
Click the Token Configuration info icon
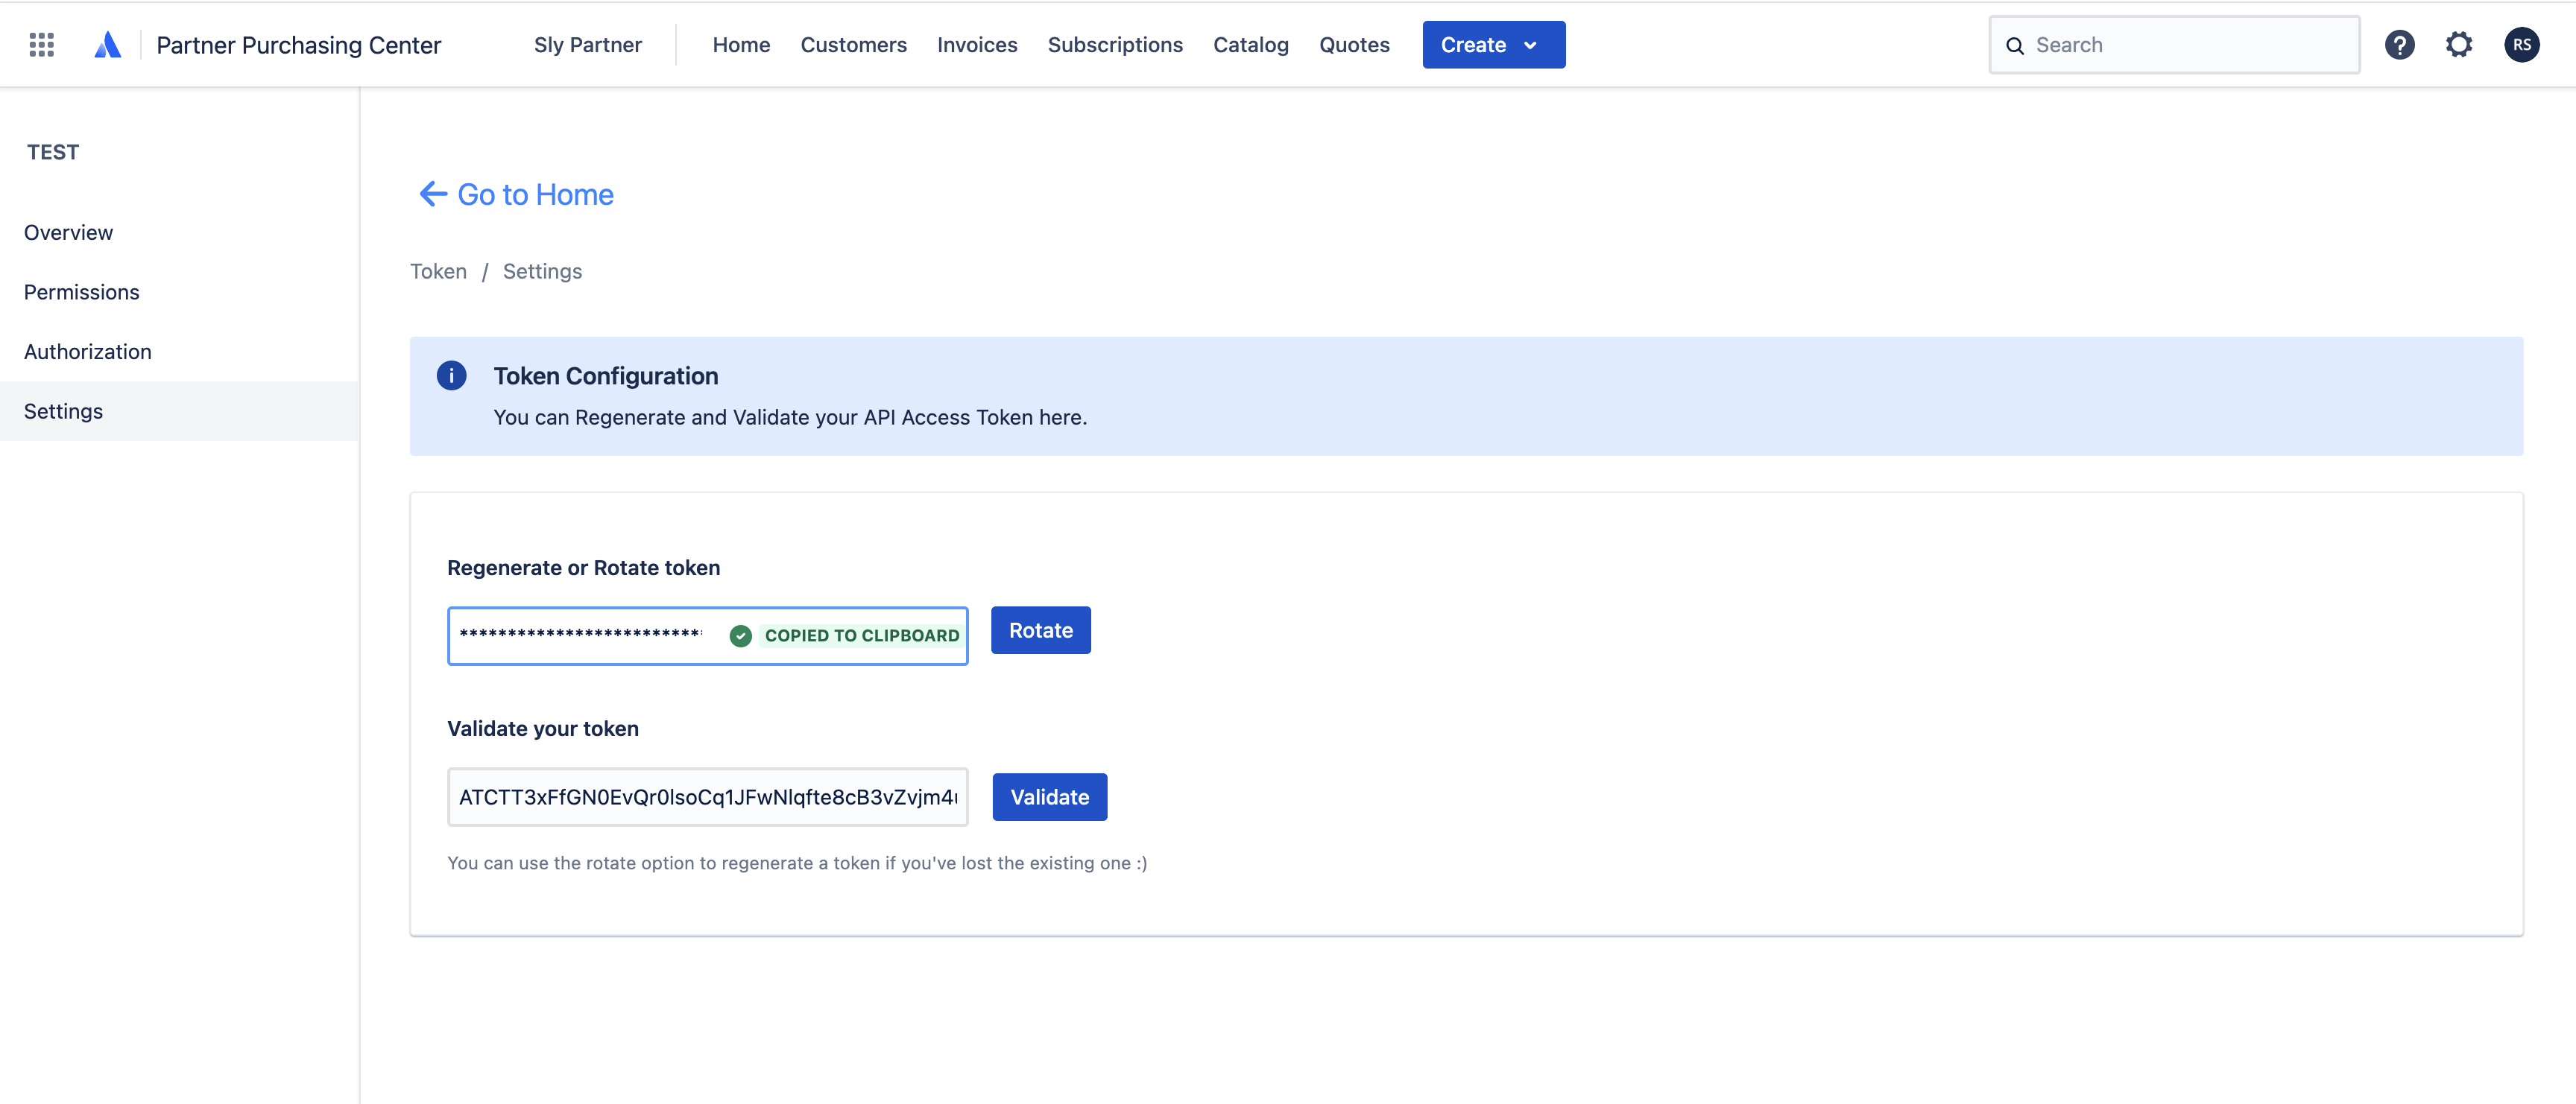[451, 375]
